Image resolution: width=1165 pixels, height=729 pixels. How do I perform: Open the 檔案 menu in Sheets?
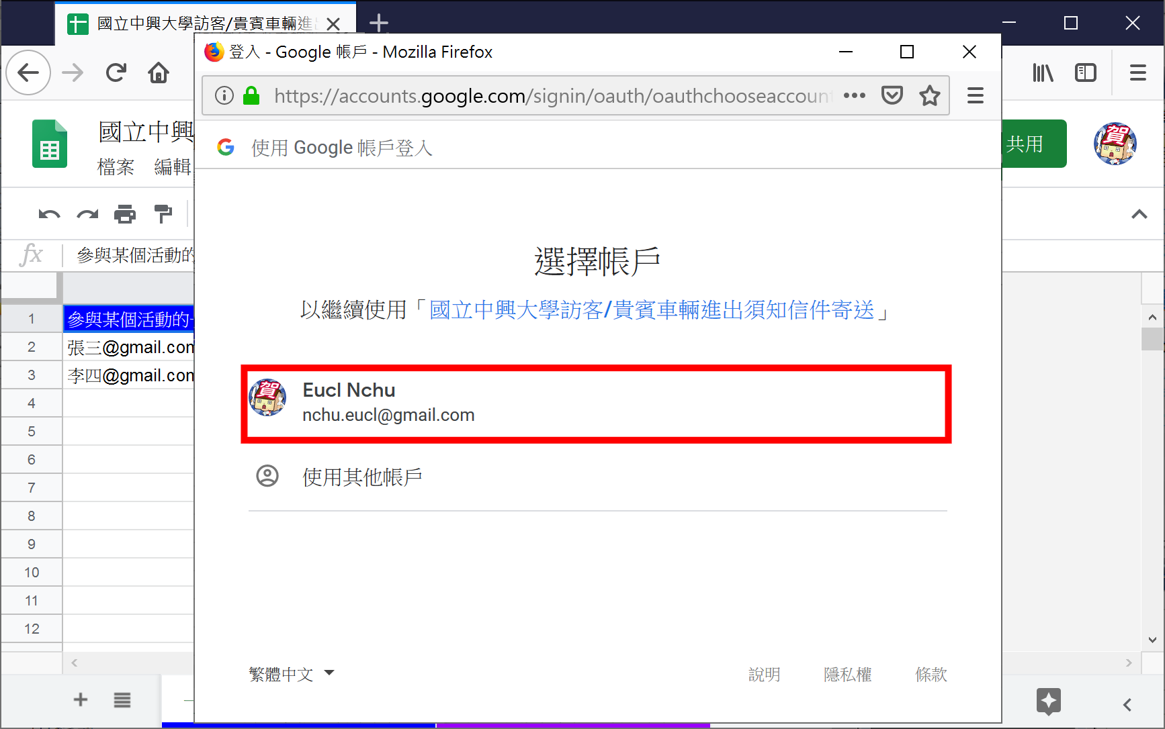coord(116,166)
